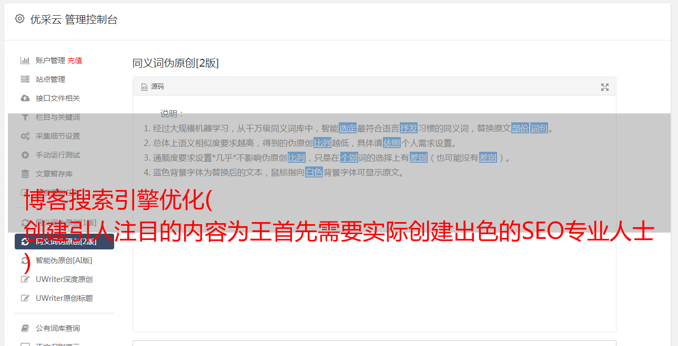Click the cloud upload icon for 接口文件相关
678x346 pixels.
pyautogui.click(x=25, y=98)
